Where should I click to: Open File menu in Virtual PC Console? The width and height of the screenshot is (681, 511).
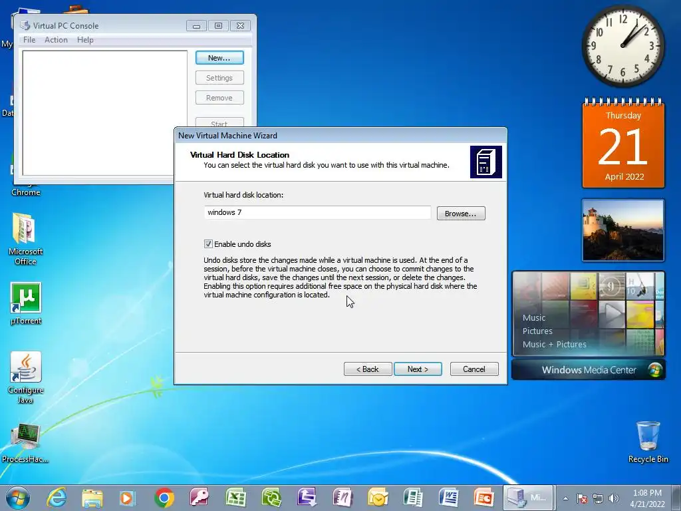tap(29, 40)
